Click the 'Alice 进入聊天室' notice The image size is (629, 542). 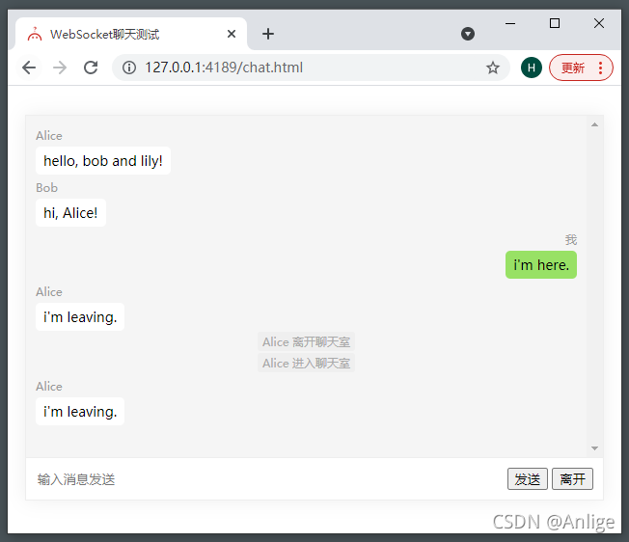pyautogui.click(x=306, y=364)
